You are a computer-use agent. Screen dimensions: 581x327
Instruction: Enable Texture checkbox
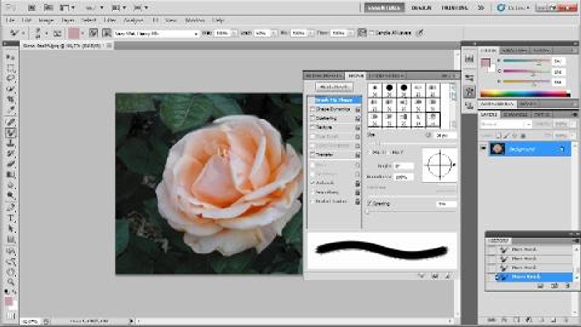coord(311,127)
